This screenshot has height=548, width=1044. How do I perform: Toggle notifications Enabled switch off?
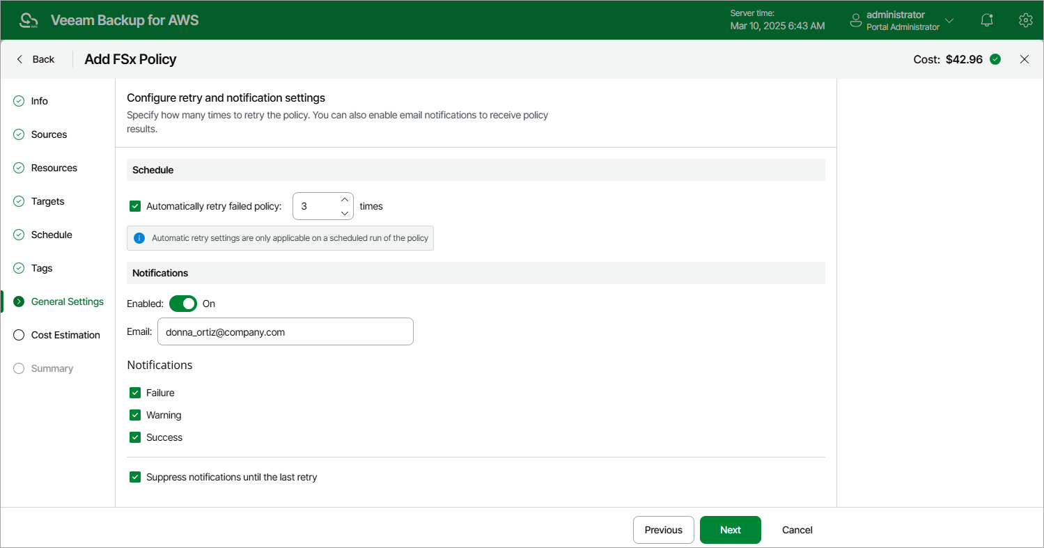pos(182,304)
